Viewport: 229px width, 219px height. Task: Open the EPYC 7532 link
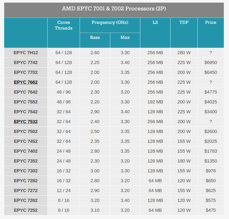[26, 122]
